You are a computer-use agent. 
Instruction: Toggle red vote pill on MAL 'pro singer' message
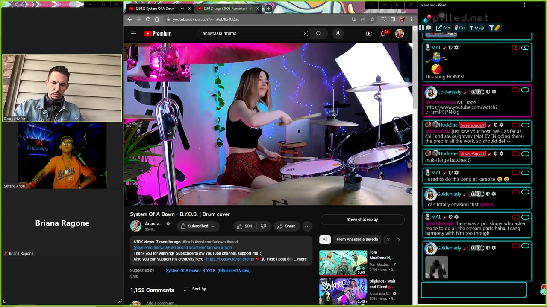516,217
